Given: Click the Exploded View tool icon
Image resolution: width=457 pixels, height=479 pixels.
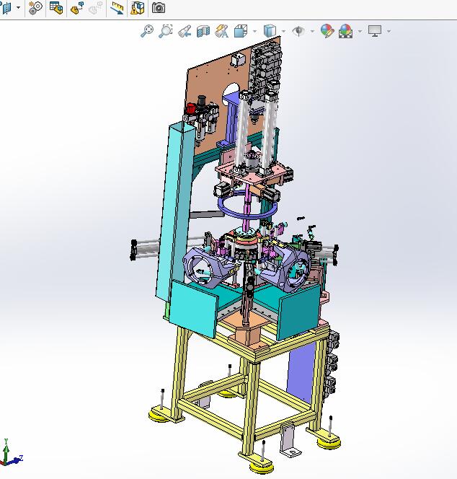Looking at the screenshot, I should pos(77,8).
